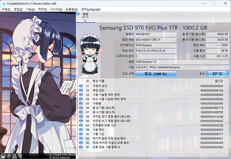Click the Samsung SSD 970 EVO Plus title

153,28
